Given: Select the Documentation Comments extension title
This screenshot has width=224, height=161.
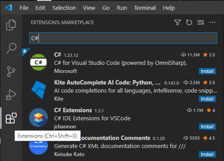Looking at the screenshot, I should pyautogui.click(x=115, y=138).
